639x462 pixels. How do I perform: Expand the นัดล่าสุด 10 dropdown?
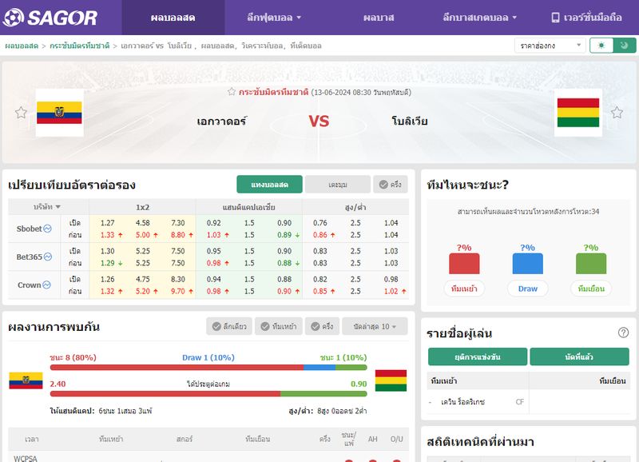(374, 326)
